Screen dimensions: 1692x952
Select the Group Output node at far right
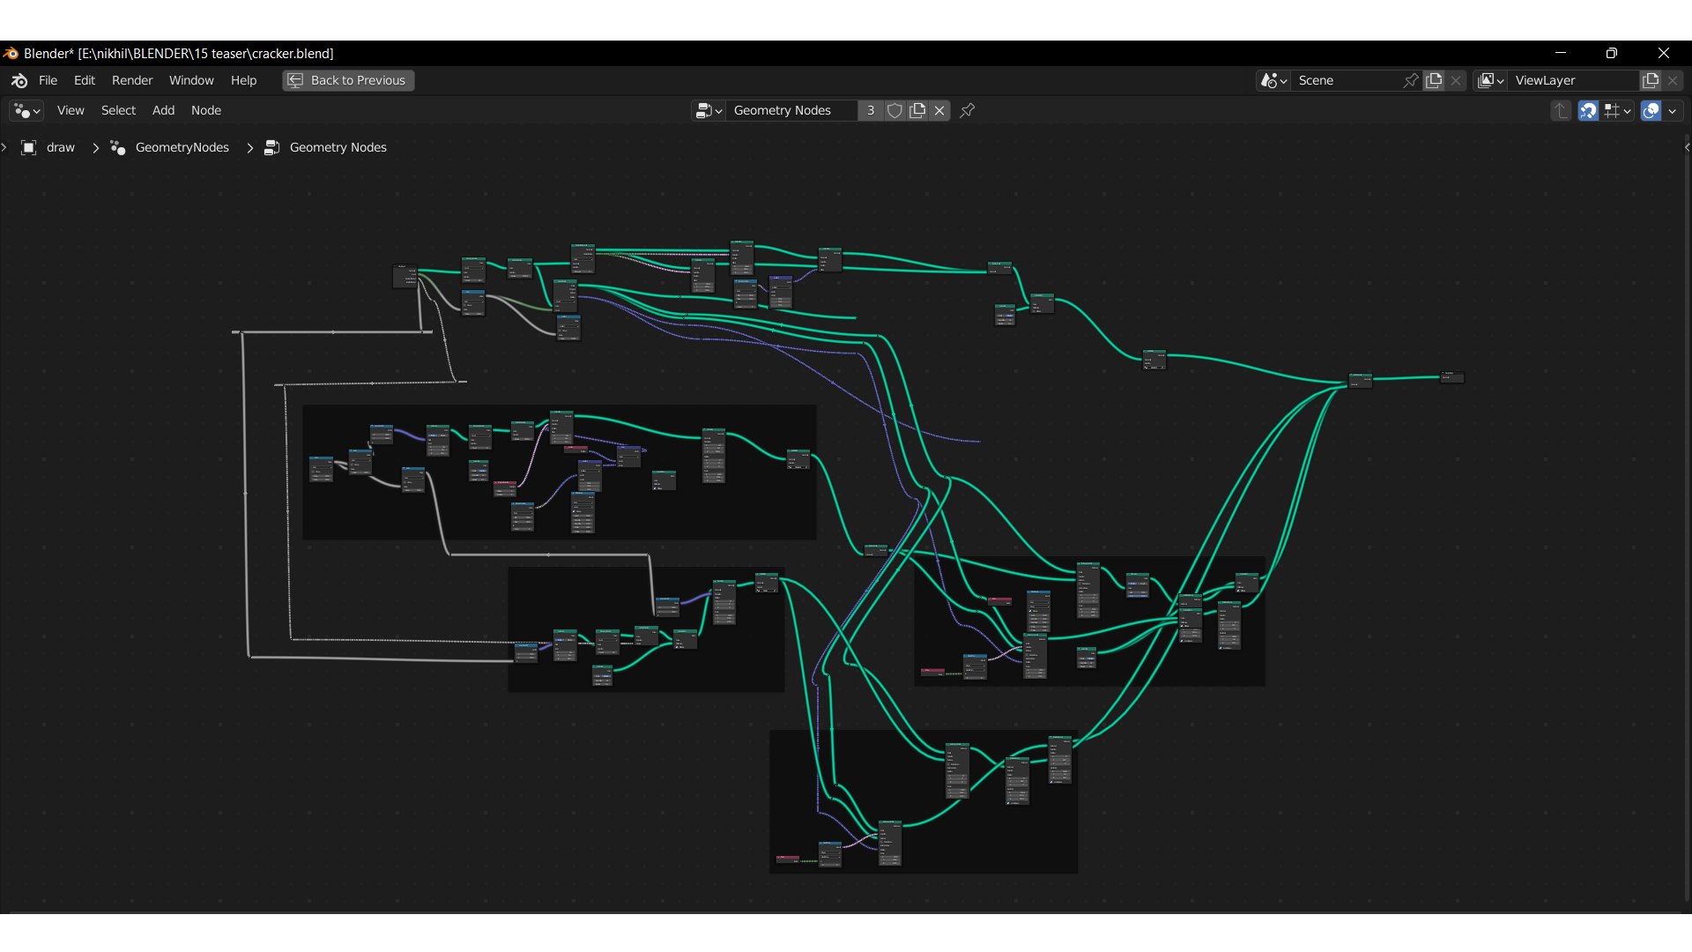tap(1452, 376)
